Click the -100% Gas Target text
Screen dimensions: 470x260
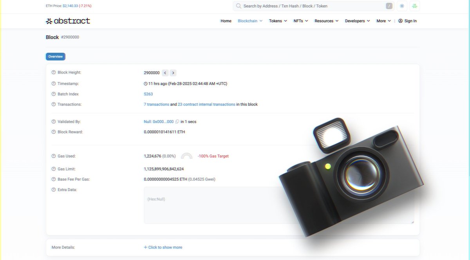point(213,156)
